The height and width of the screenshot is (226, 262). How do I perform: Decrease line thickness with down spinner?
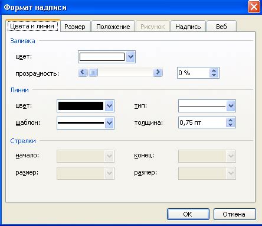(231, 125)
